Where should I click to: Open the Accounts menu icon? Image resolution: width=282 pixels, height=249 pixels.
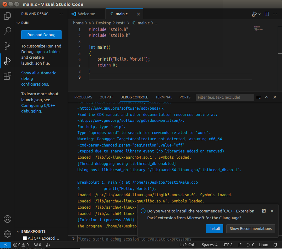click(x=8, y=219)
